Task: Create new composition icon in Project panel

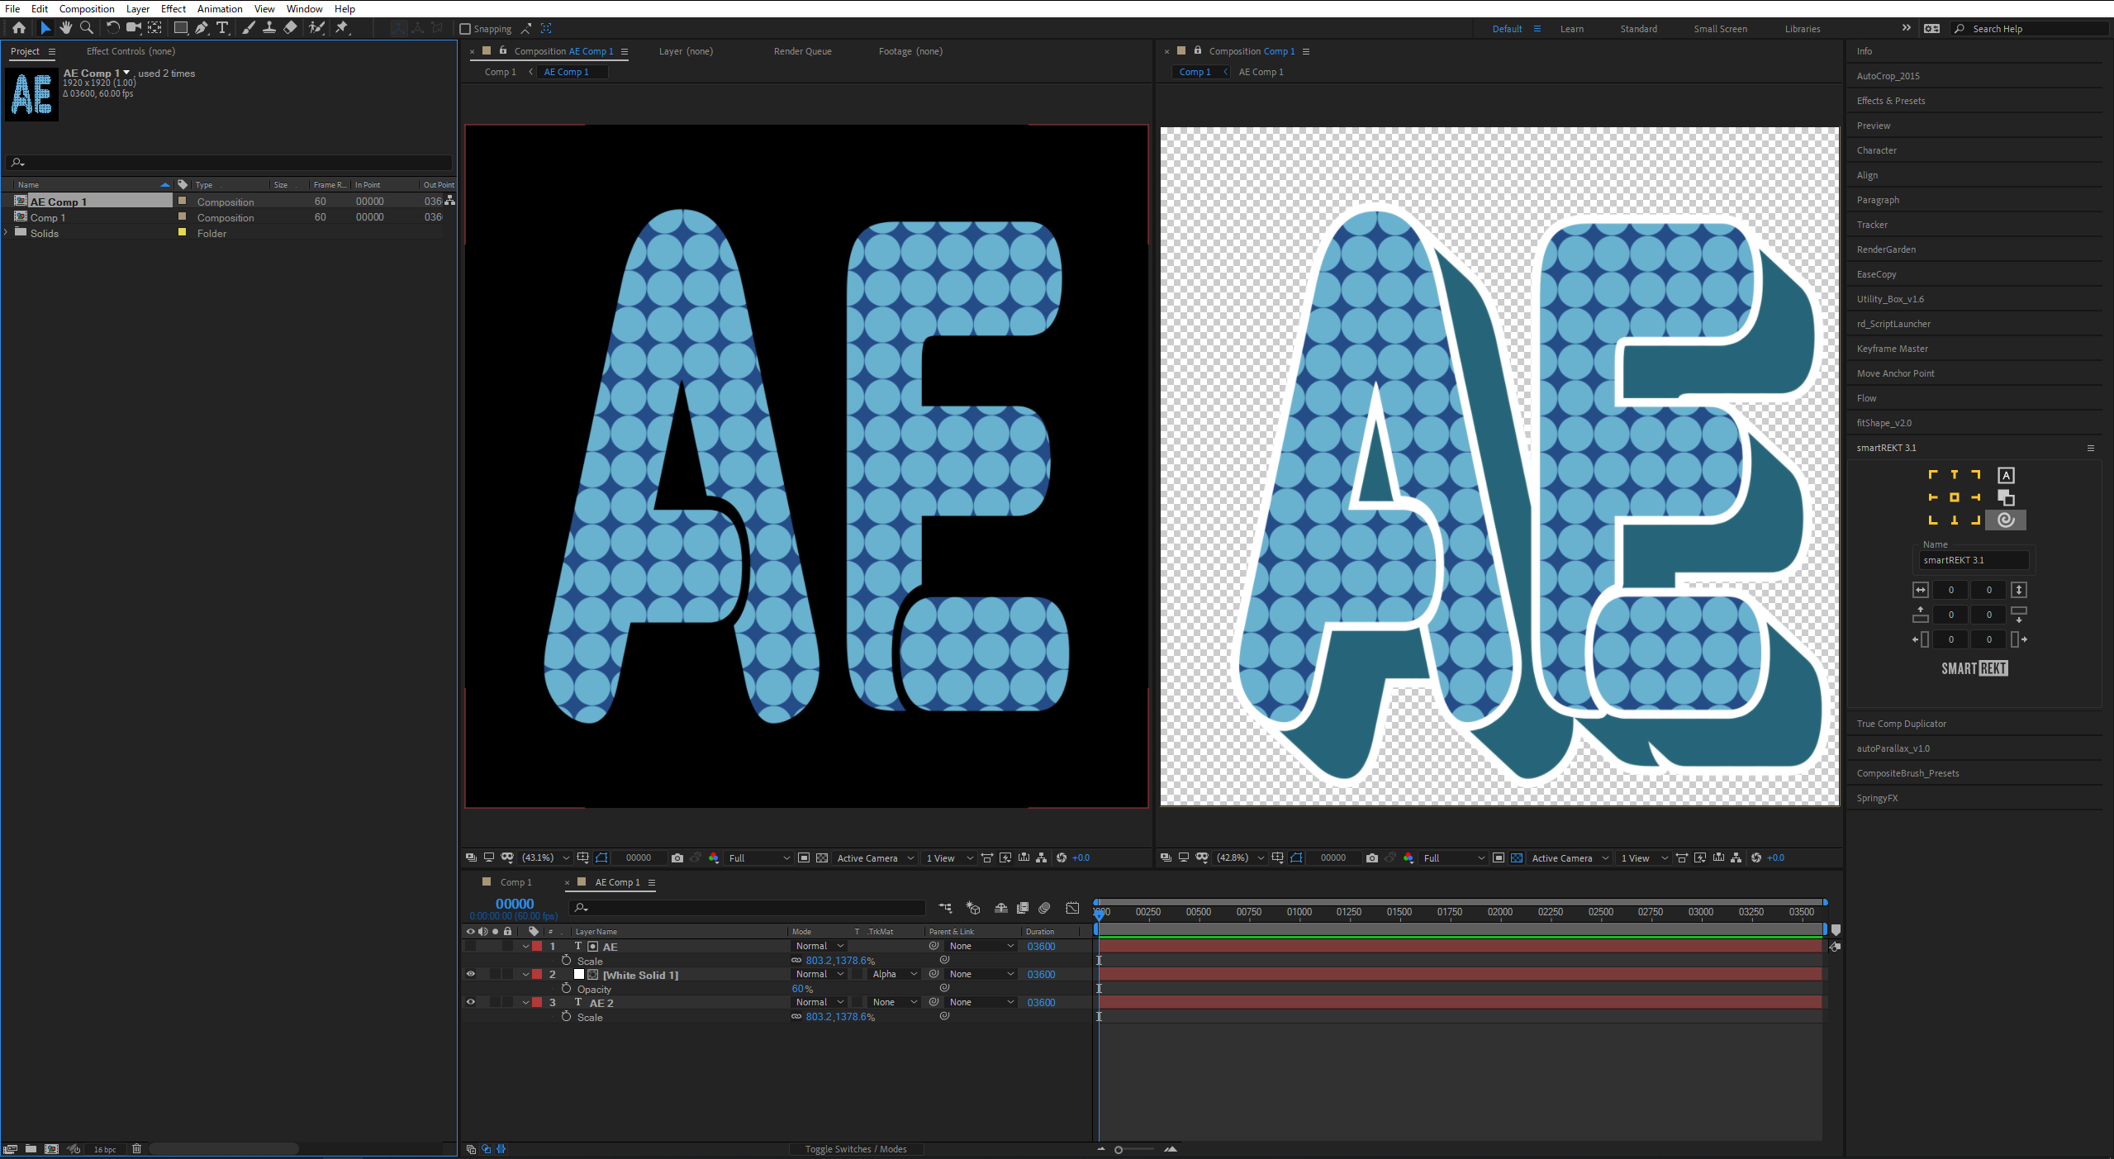Action: pos(51,1149)
